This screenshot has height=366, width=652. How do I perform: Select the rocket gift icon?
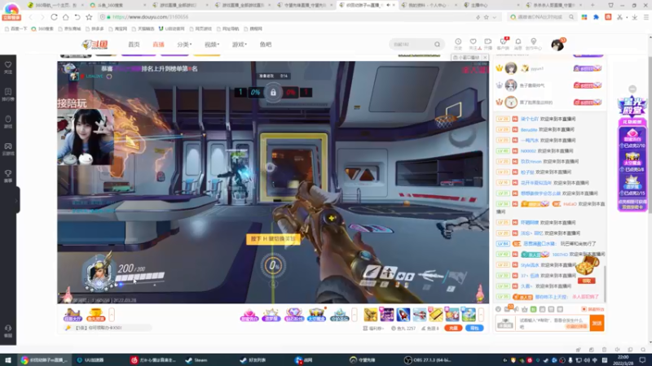tap(403, 315)
